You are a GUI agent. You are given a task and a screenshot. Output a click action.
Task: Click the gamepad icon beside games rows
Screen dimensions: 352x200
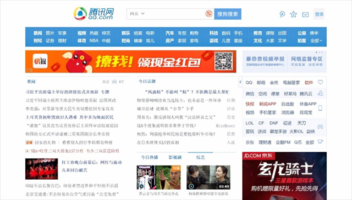320,127
